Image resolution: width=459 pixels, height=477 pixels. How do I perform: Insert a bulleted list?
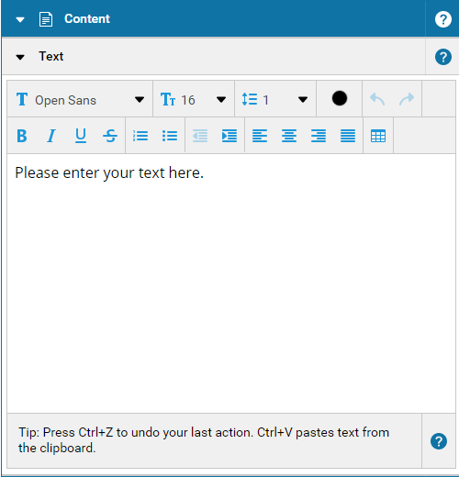point(170,136)
